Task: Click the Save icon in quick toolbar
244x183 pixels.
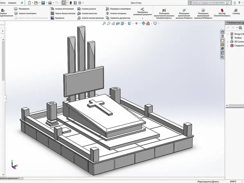Action: [x=43, y=3]
